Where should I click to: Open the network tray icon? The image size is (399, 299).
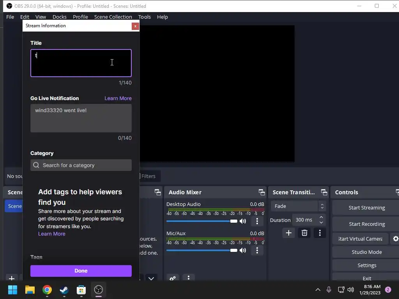click(341, 290)
